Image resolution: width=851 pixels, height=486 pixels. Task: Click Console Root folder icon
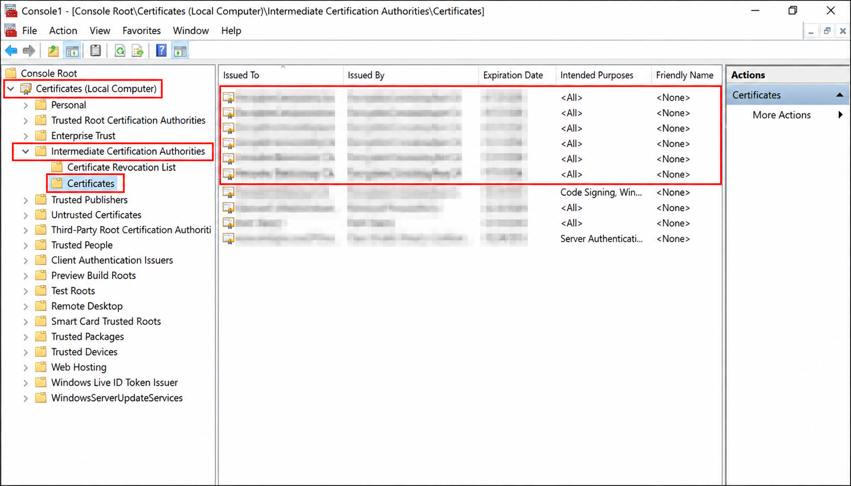[x=11, y=73]
